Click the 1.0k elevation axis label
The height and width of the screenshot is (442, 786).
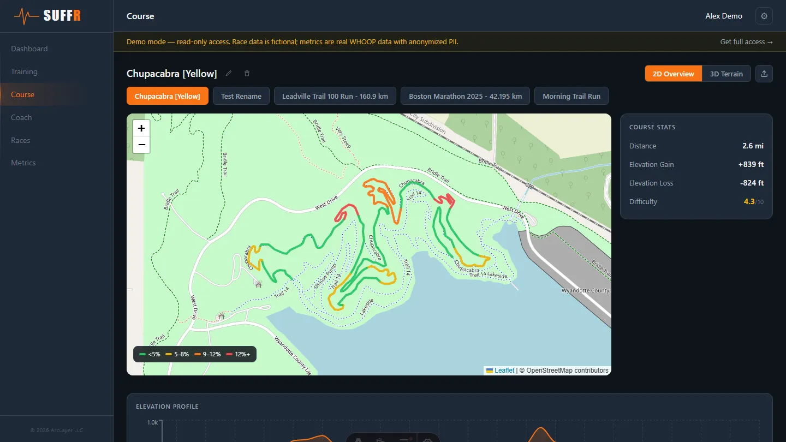tap(152, 422)
